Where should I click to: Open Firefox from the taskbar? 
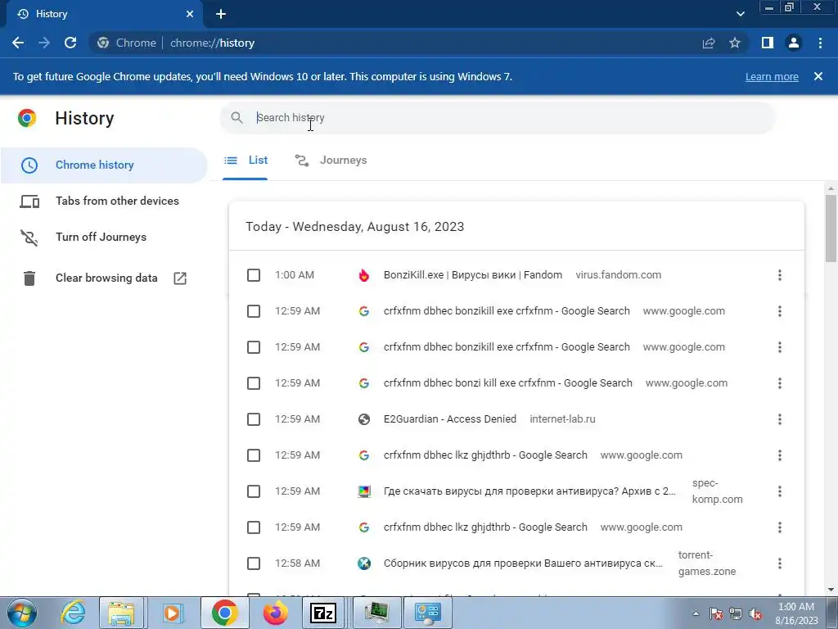tap(275, 613)
